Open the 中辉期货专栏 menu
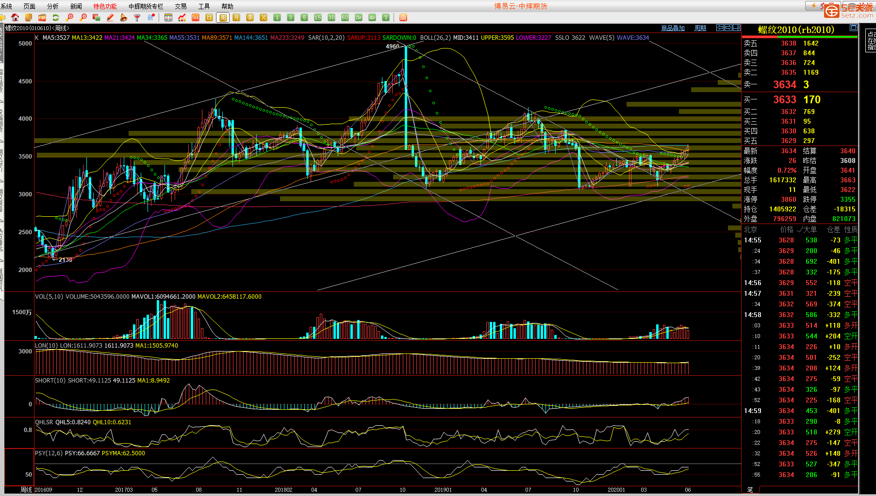 click(x=146, y=6)
